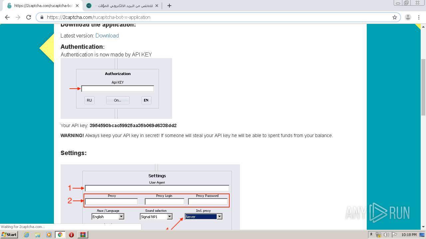Open the Chrome profile avatar menu
This screenshot has height=239, width=426.
[408, 17]
